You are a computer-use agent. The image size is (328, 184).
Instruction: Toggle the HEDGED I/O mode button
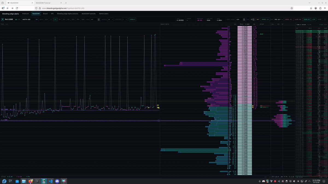pos(265,19)
